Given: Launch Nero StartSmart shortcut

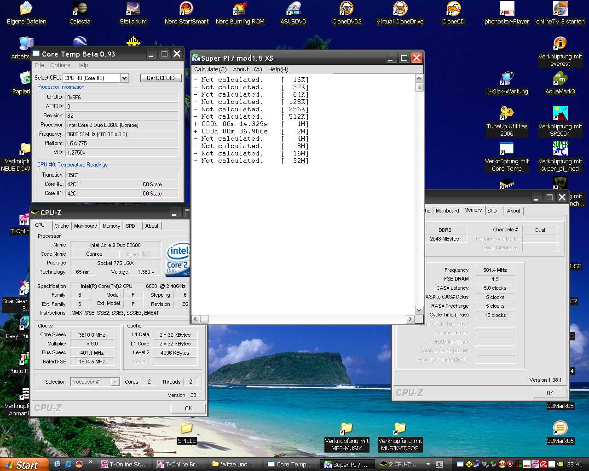Looking at the screenshot, I should [186, 13].
